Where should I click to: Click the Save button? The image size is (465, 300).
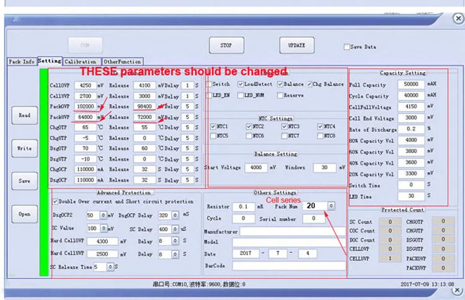click(x=25, y=181)
